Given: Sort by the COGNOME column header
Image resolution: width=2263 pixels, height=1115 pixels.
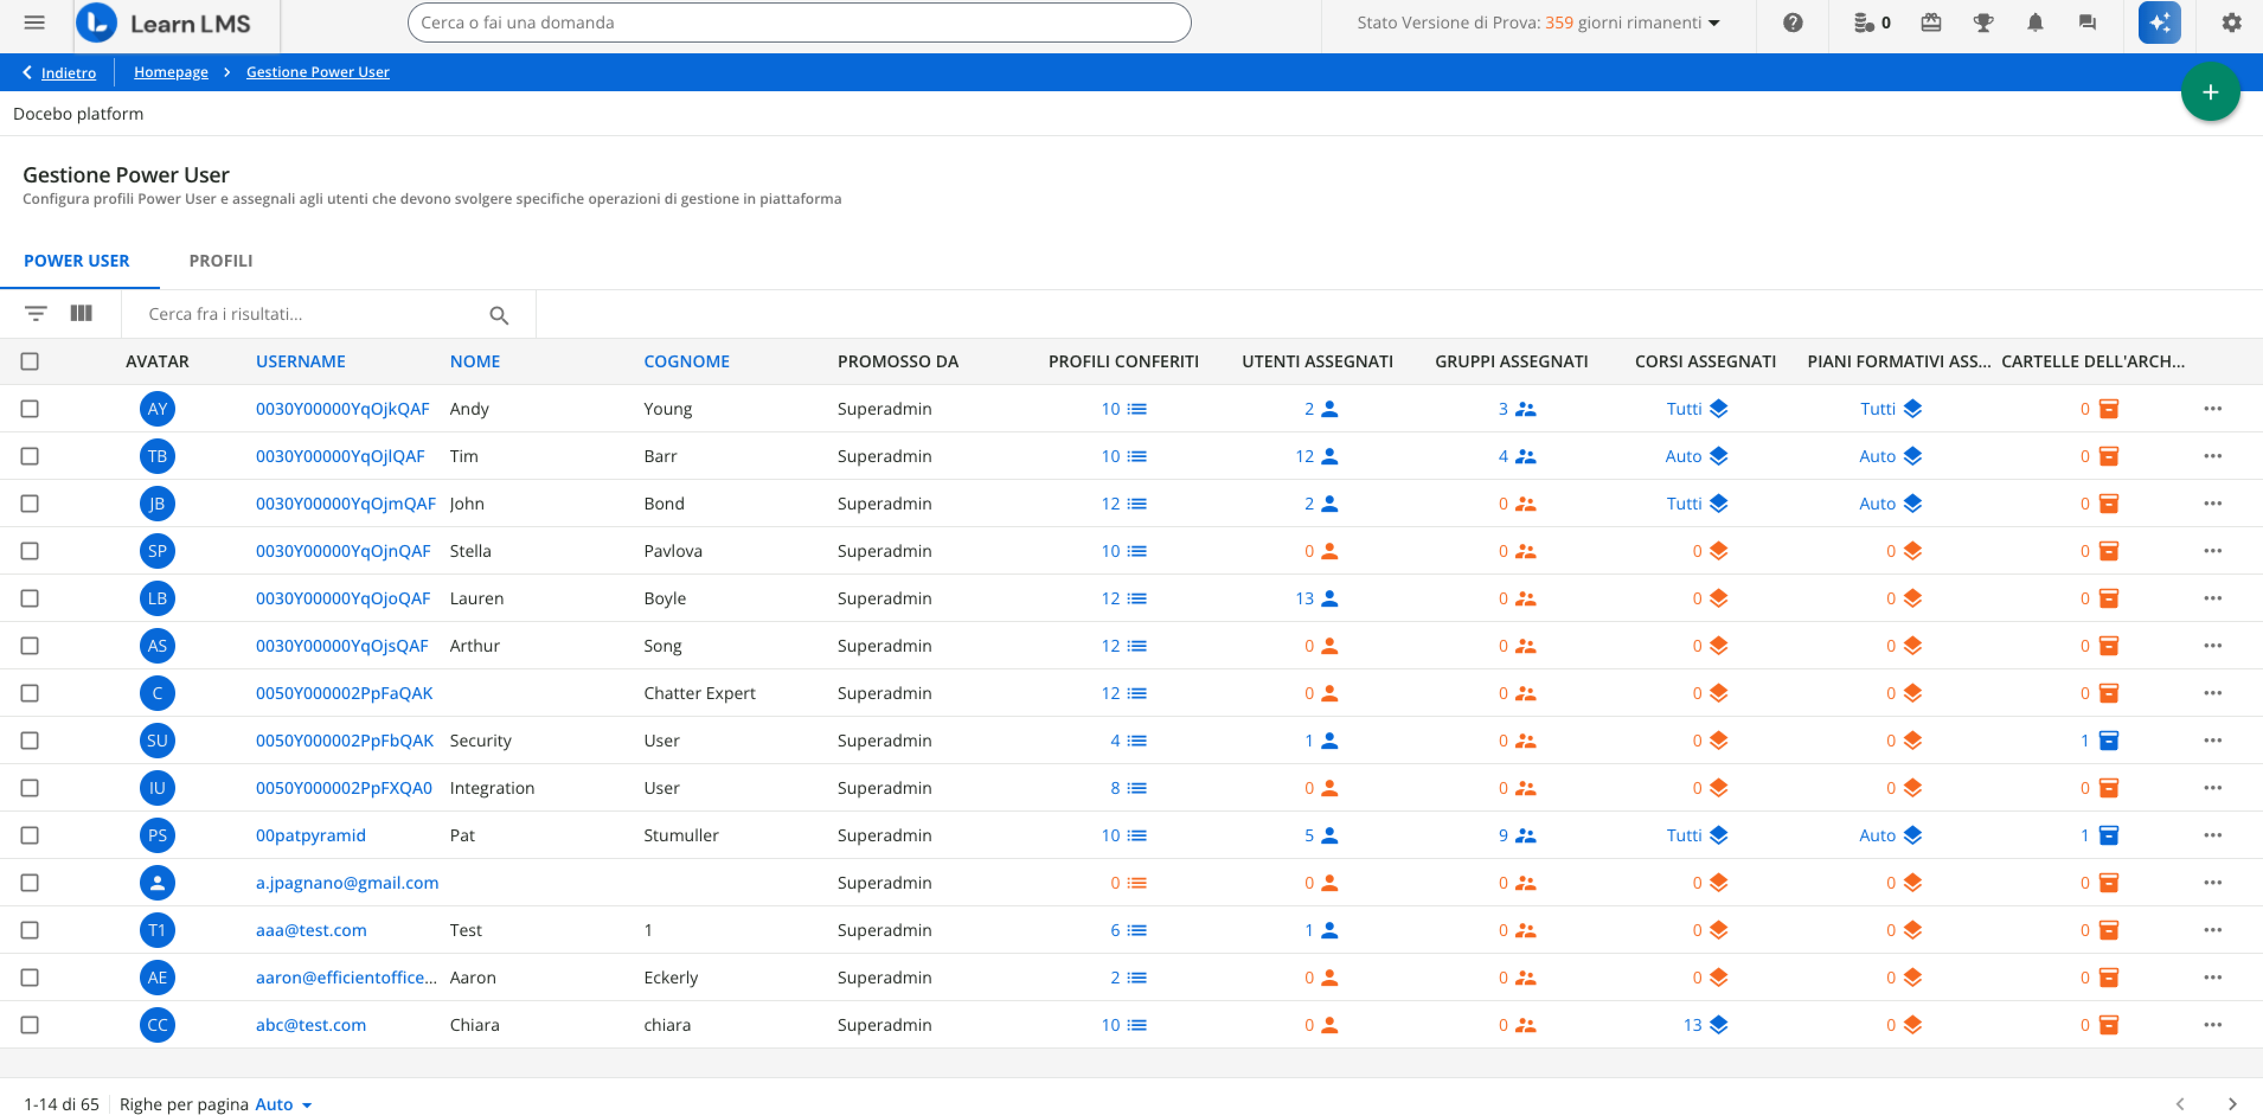Looking at the screenshot, I should pyautogui.click(x=686, y=361).
